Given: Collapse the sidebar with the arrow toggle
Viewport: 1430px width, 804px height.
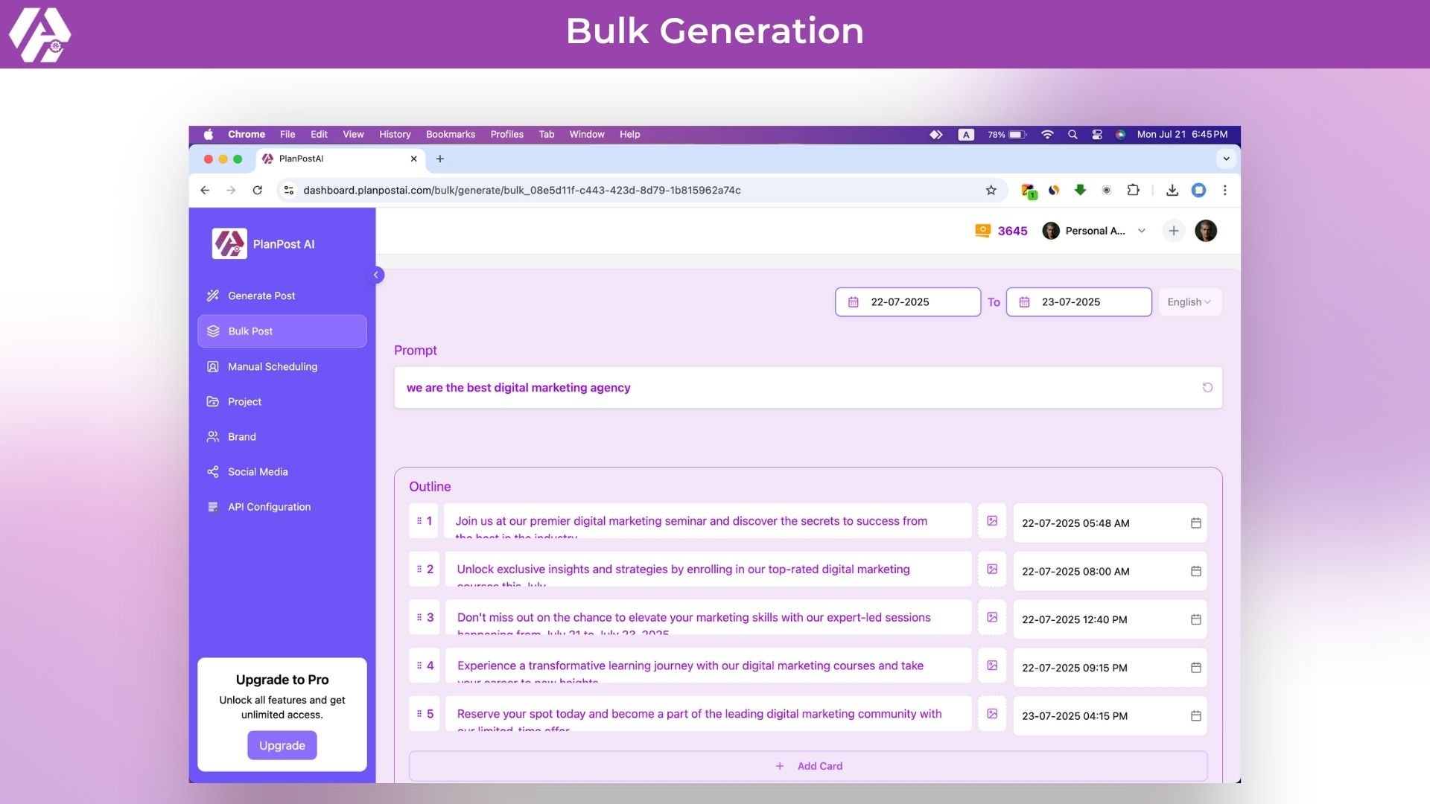Looking at the screenshot, I should tap(376, 275).
